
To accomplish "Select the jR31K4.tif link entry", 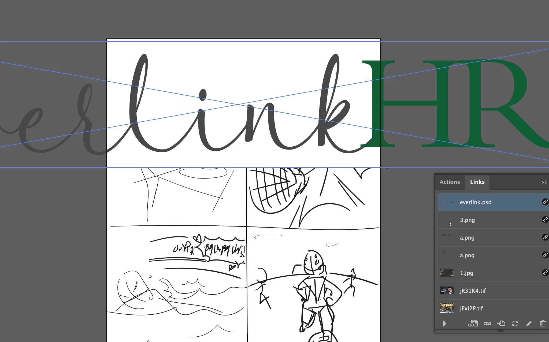I will tap(473, 291).
